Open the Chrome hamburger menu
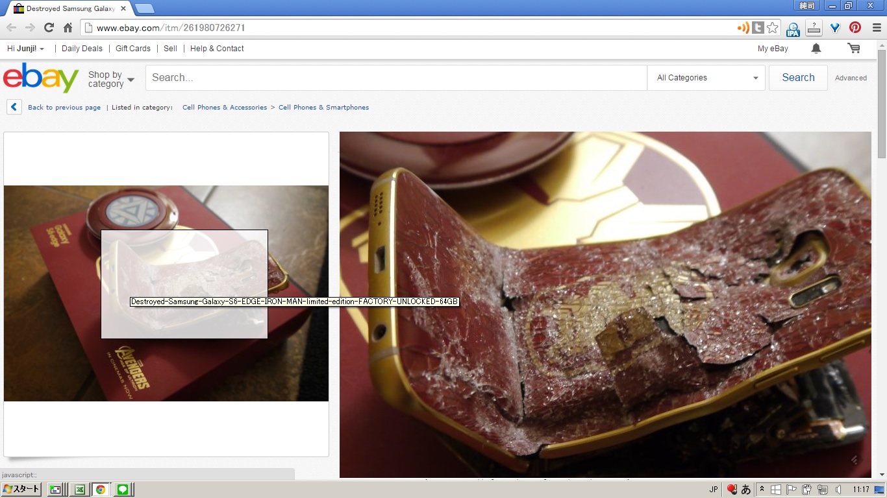 pos(875,28)
